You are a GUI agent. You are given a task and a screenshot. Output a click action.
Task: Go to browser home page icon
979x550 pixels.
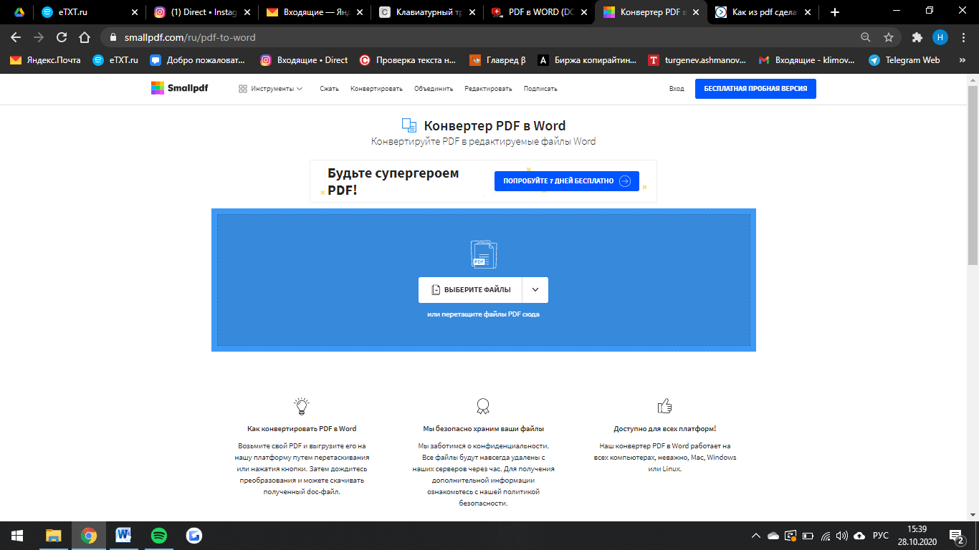point(85,37)
